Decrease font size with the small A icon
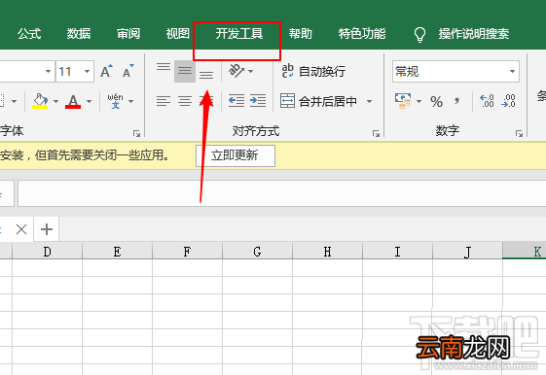546x375 pixels. tap(128, 71)
